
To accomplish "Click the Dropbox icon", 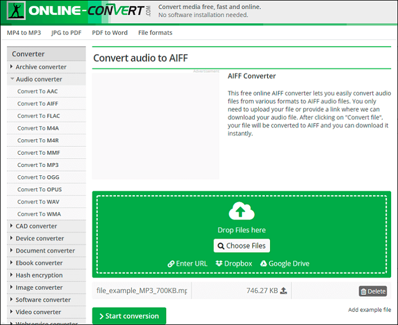I will tap(219, 264).
